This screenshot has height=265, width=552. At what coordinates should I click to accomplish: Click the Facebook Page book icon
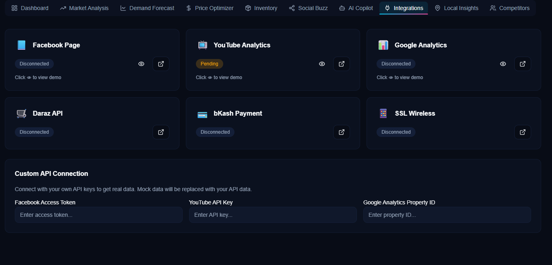[21, 45]
